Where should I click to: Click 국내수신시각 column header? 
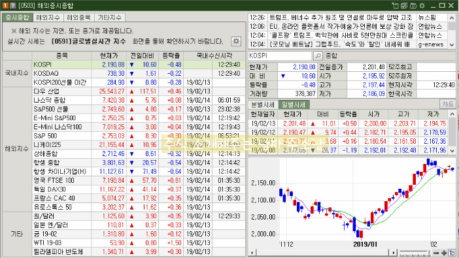tap(214, 56)
